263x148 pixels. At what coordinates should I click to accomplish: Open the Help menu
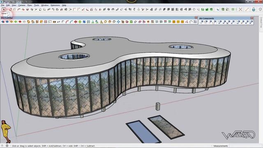point(64,5)
